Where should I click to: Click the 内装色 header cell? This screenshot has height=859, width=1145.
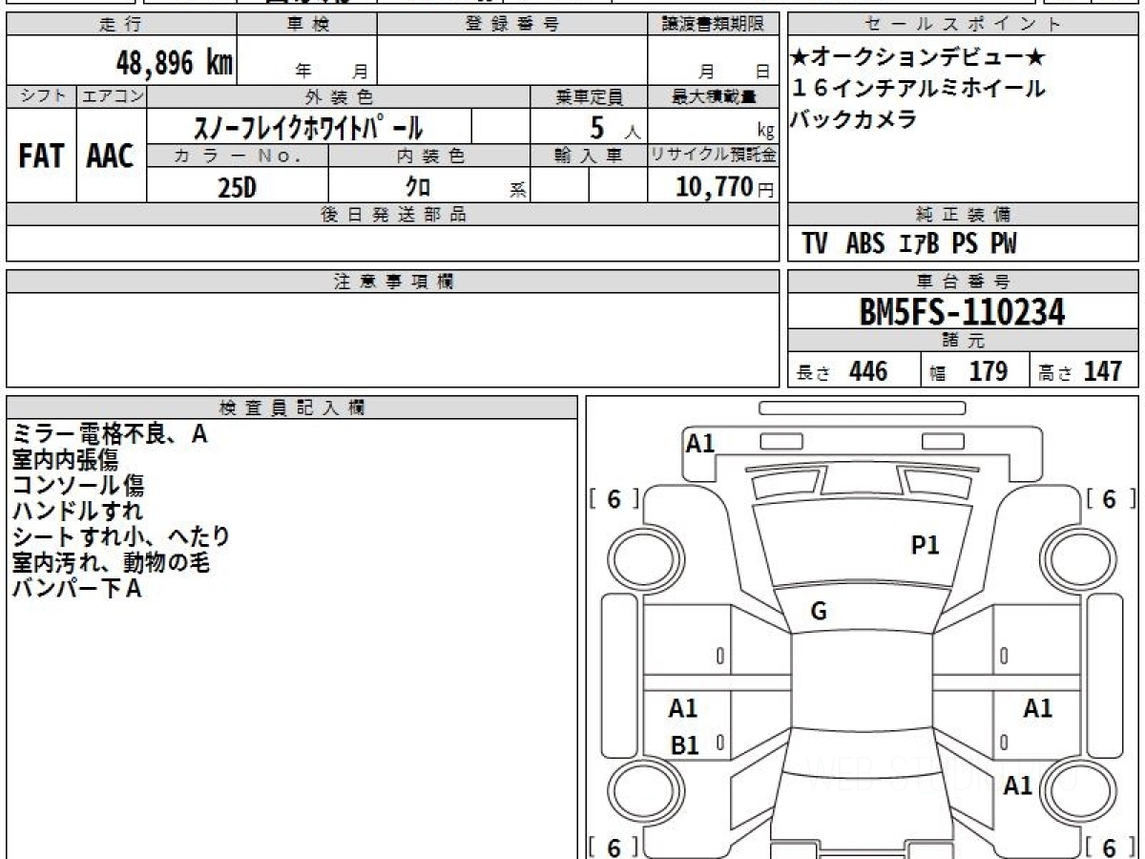tap(429, 156)
